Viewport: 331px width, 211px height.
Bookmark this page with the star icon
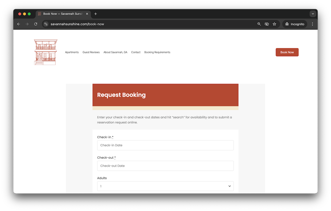click(274, 24)
